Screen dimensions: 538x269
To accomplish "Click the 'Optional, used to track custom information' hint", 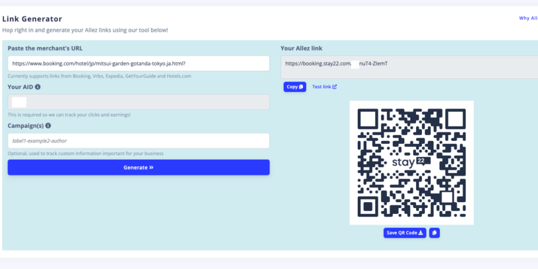I will coord(86,153).
